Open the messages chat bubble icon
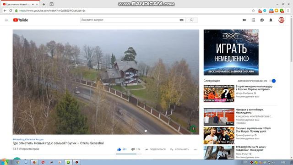Viewport: 293px width, 165px height. coord(262,20)
